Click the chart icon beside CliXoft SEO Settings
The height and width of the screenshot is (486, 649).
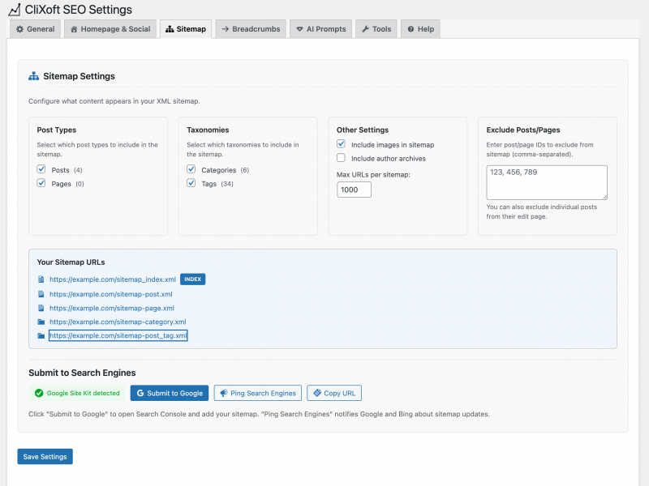click(x=15, y=11)
